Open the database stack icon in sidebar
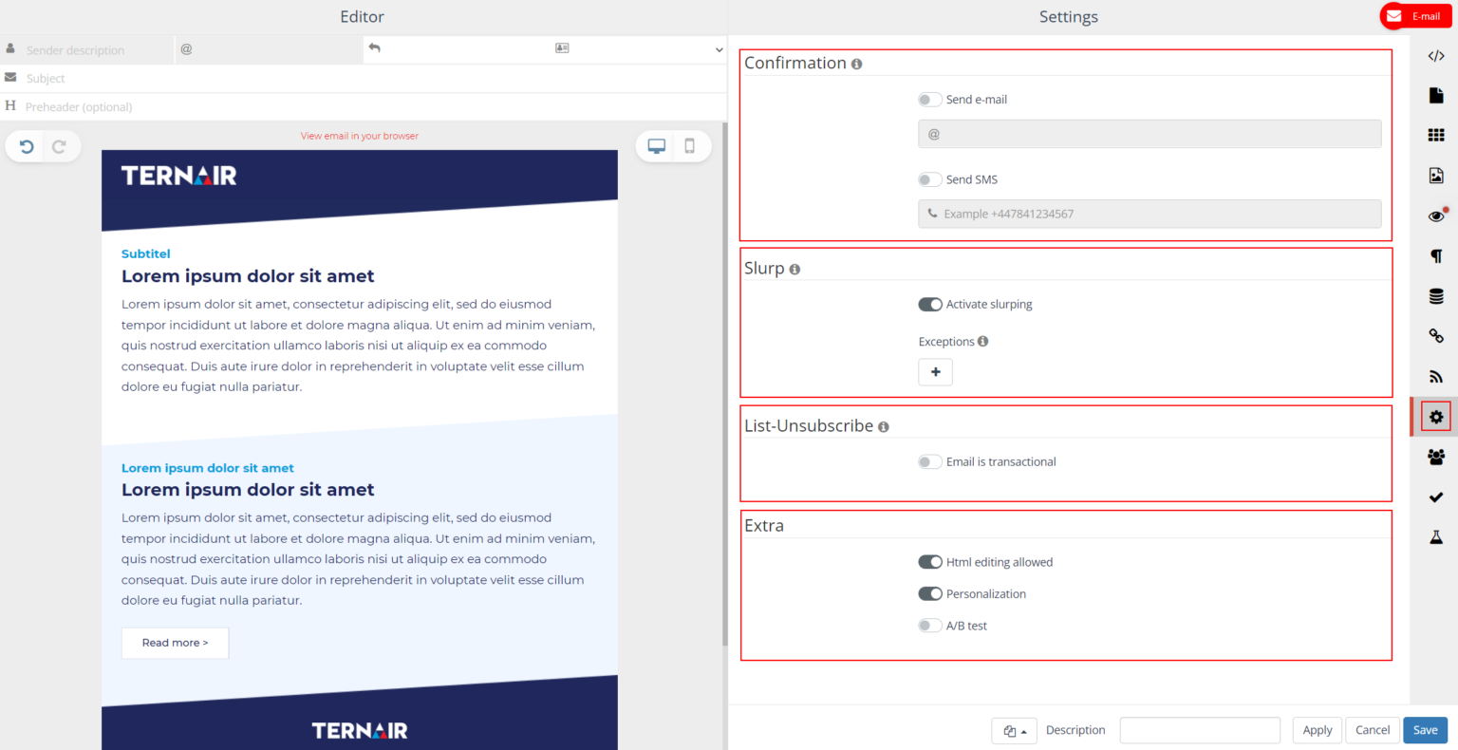Image resolution: width=1458 pixels, height=750 pixels. click(x=1436, y=296)
